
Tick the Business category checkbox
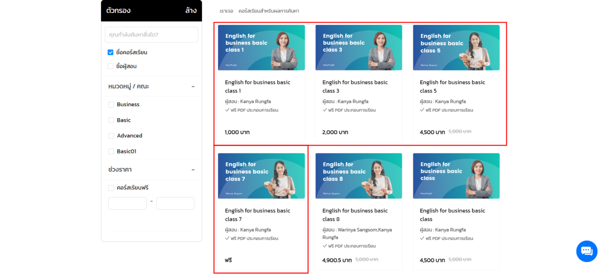[x=111, y=105]
